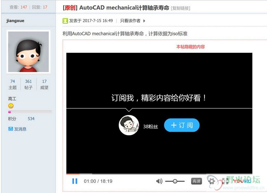Image resolution: width=267 pixels, height=193 pixels.
Task: Copy the thread link 复制链接
Action: pyautogui.click(x=180, y=8)
